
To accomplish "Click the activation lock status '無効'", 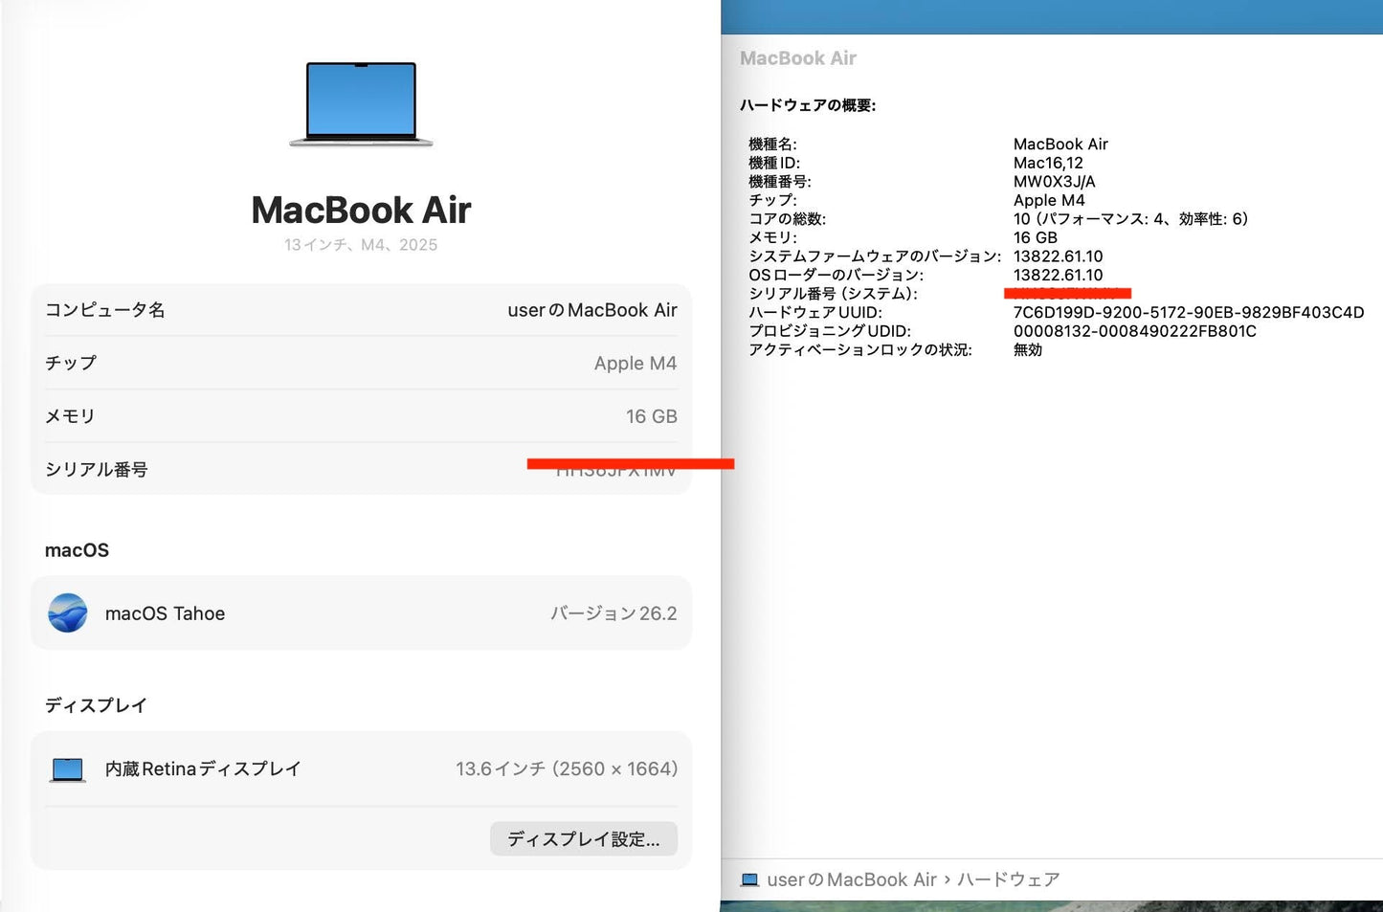I will coord(1028,350).
